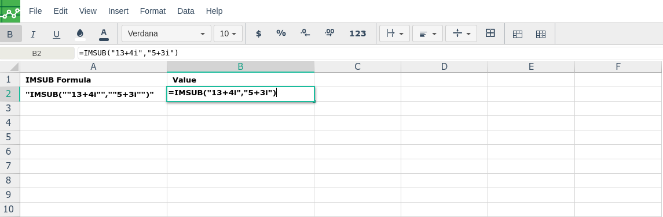Open the Insert menu
Screen dimensions: 663x217
pyautogui.click(x=118, y=12)
